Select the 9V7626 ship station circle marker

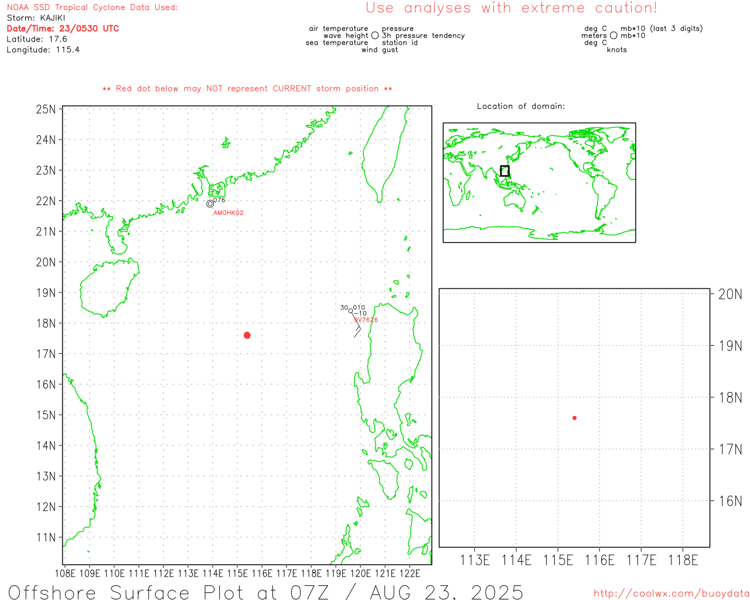tap(351, 311)
